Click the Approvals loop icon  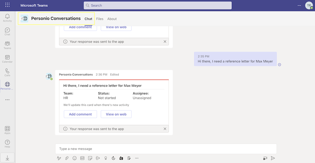(x=113, y=158)
